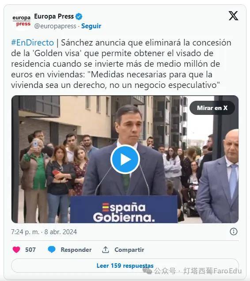Click the video thumbnail podium area
The image size is (250, 281).
[124, 209]
